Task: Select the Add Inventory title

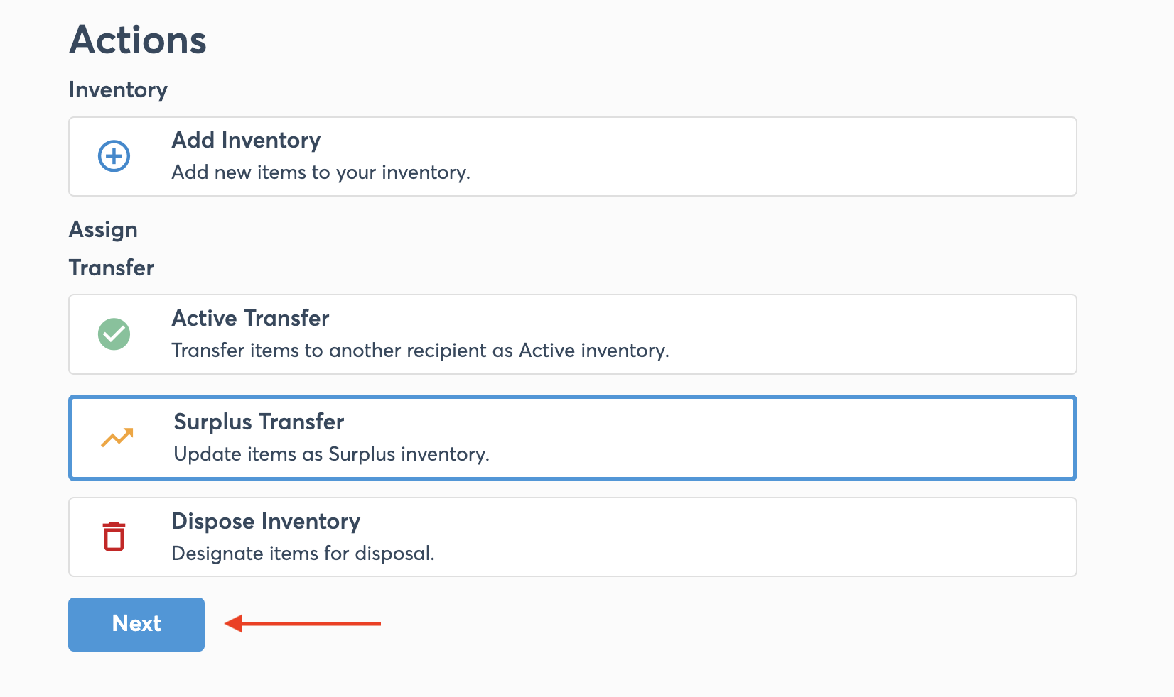Action: 246,141
